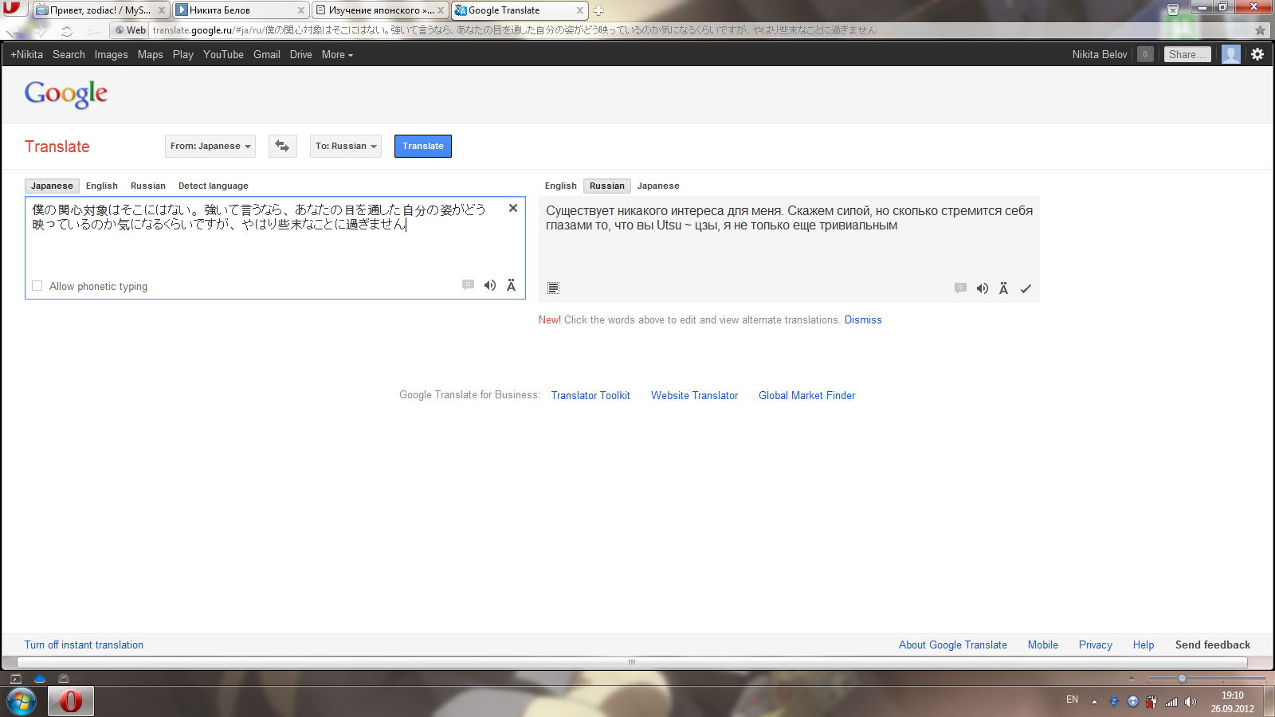Open source example usage speech bubble icon

(468, 285)
